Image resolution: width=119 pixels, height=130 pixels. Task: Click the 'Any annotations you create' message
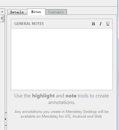click(x=62, y=114)
